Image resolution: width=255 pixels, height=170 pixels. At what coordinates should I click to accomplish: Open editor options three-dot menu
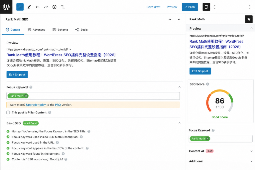[x=215, y=7]
